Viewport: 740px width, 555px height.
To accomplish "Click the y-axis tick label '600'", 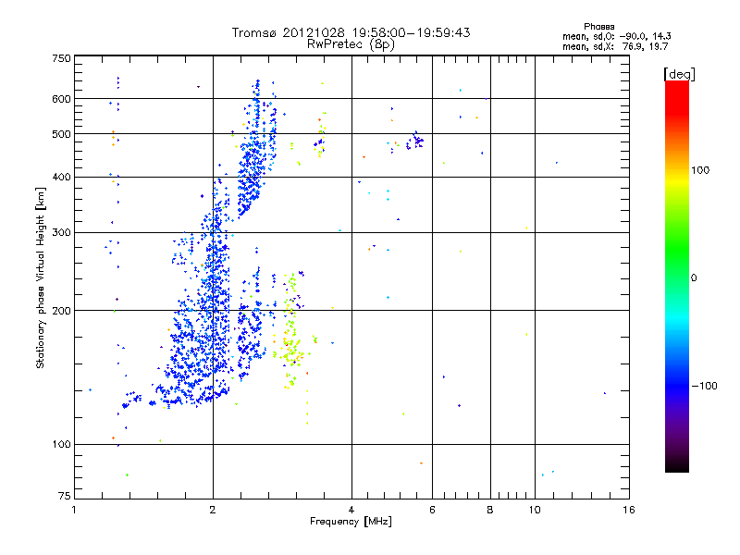I will point(61,99).
